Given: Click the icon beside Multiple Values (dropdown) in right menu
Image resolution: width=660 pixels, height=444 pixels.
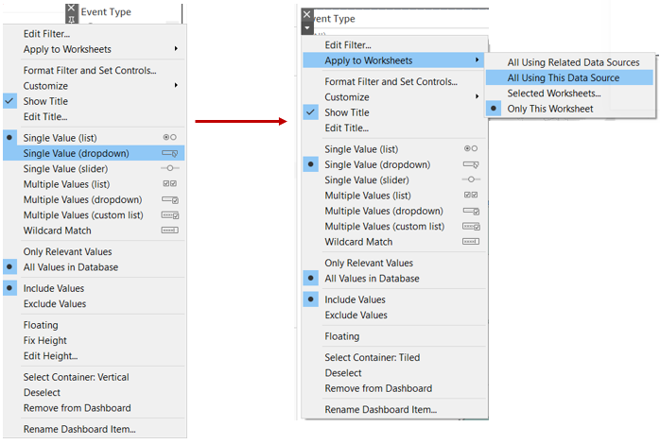Looking at the screenshot, I should 471,211.
